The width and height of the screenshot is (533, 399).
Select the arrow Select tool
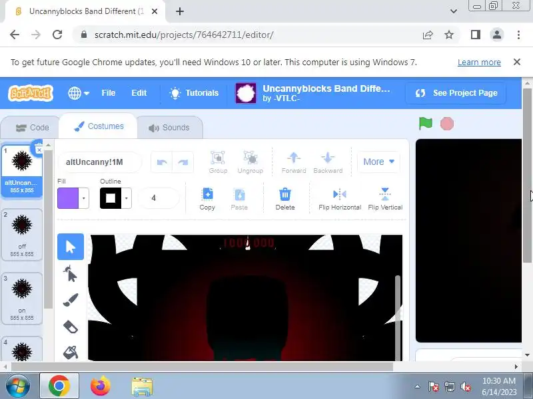click(x=71, y=247)
